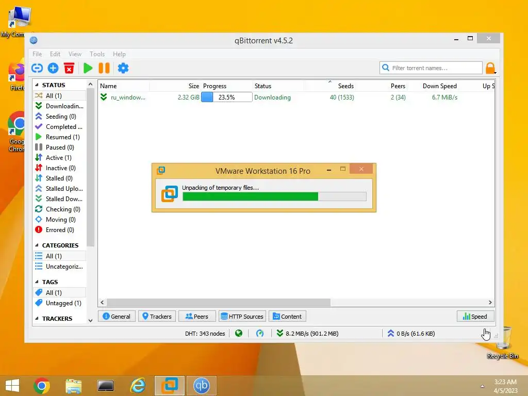Collapse the TRACKERS section
This screenshot has height=396, width=528.
37,318
